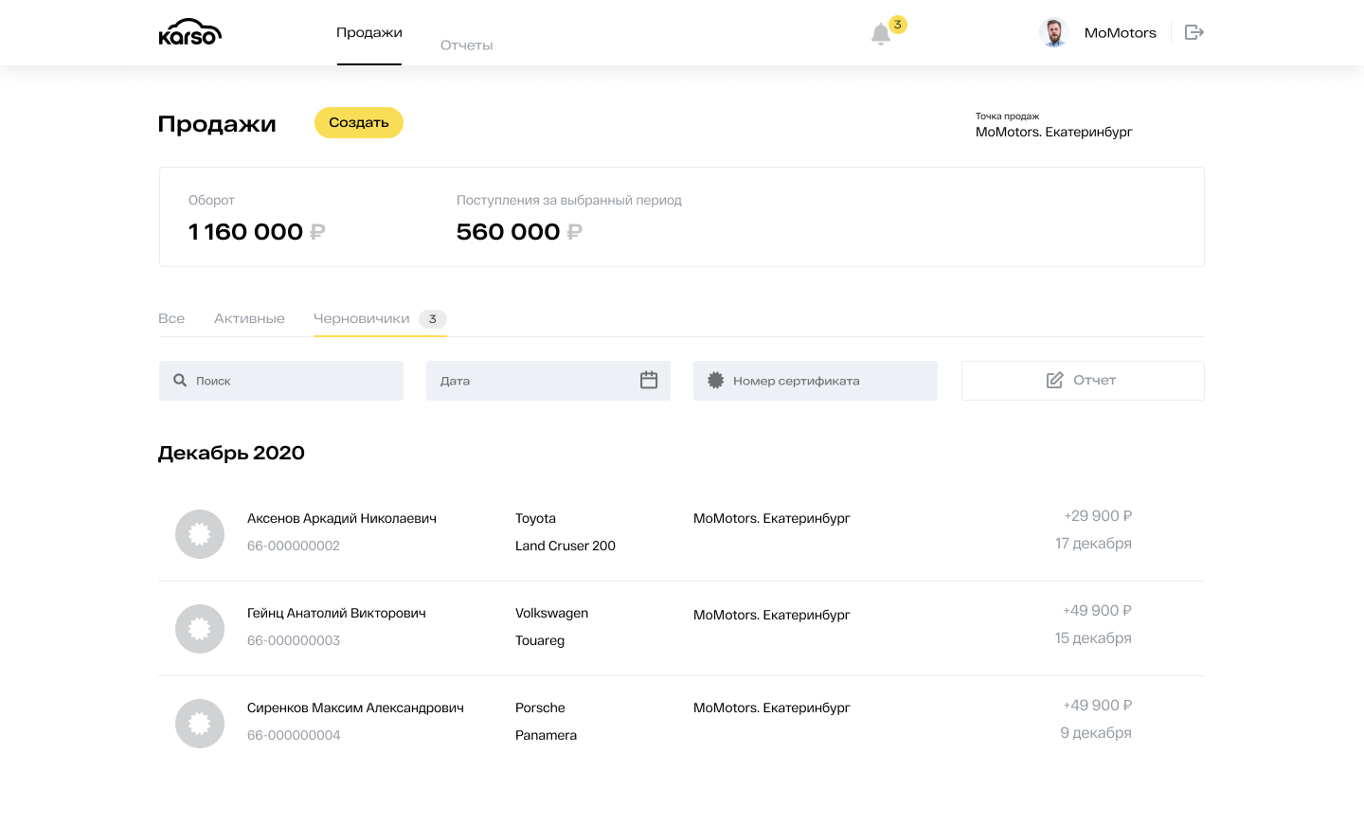Click the +29 900 ₽ amount
The width and height of the screenshot is (1364, 824).
tap(1098, 515)
